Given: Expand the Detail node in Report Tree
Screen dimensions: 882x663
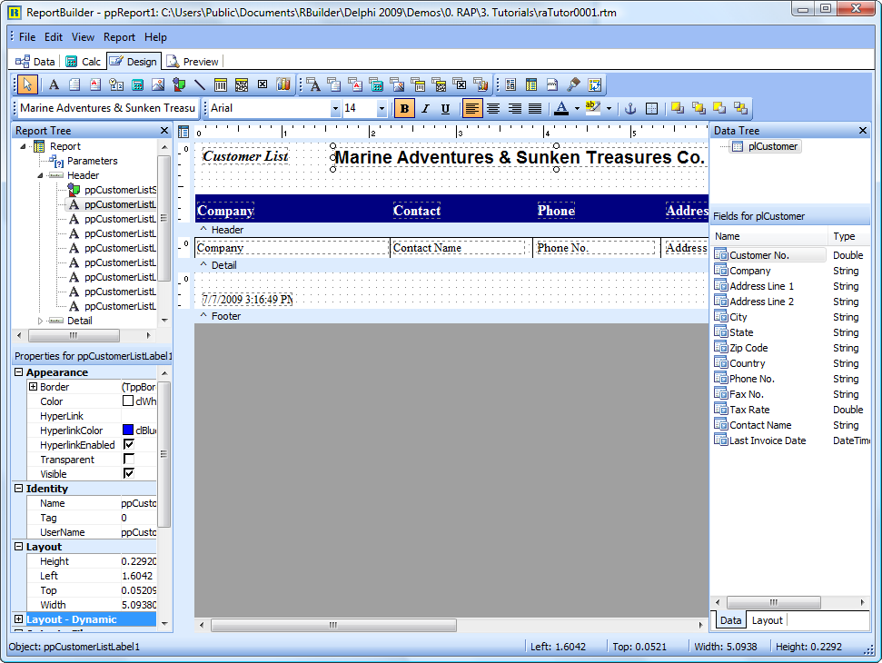Looking at the screenshot, I should pyautogui.click(x=40, y=321).
